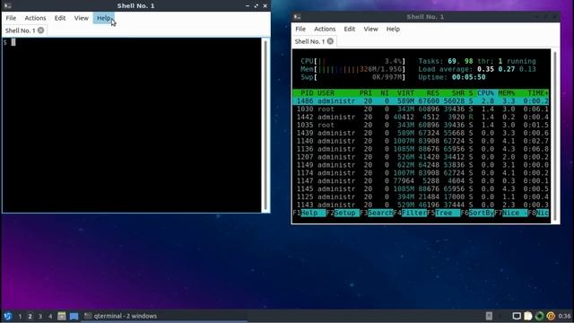Select the highlighted process row PID 1486
The height and width of the screenshot is (323, 574).
click(x=421, y=101)
